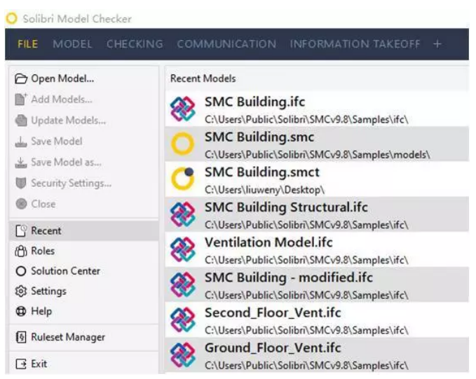Switch to the MODEL tab

tap(72, 44)
